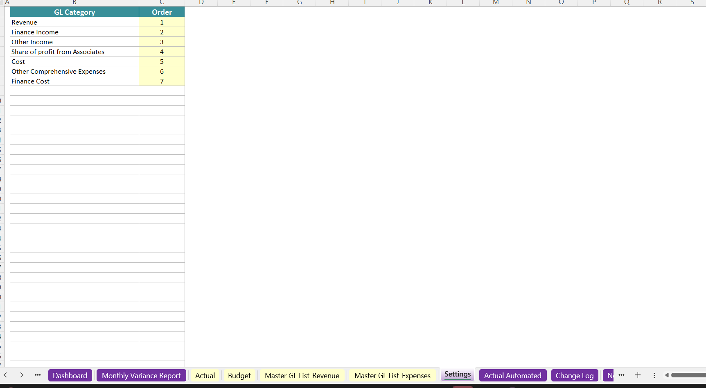Click the left sheet navigation arrow
Screen dimensions: 706x388
[x=5, y=375]
